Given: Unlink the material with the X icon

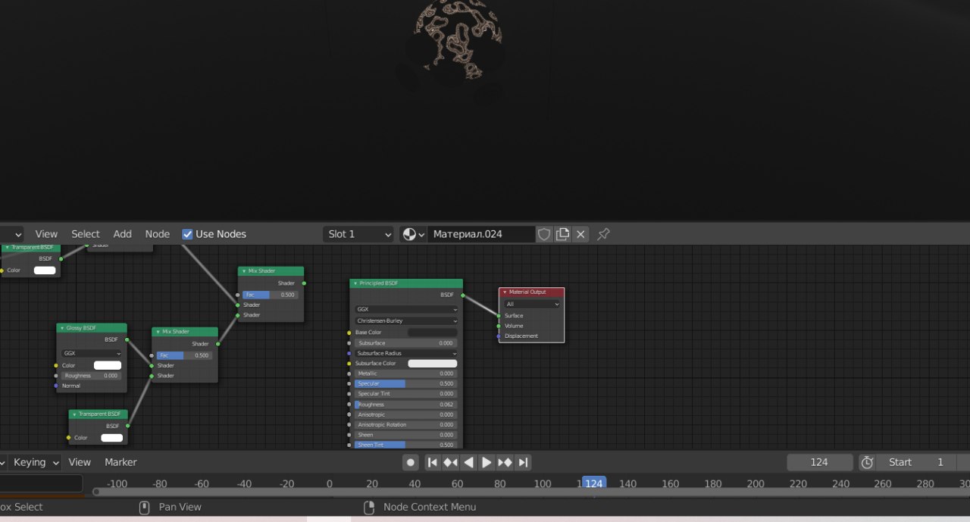Looking at the screenshot, I should 580,234.
